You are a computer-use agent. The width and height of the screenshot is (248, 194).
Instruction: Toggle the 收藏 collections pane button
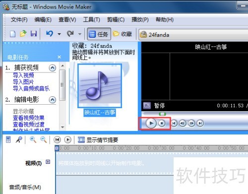(123, 34)
